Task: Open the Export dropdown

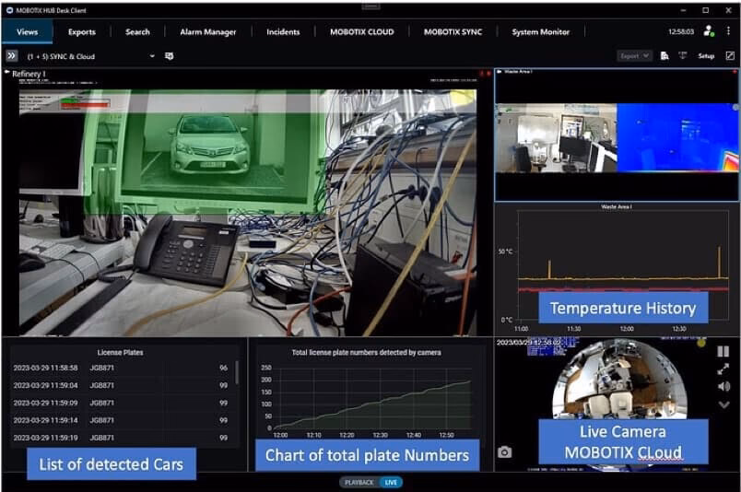Action: [x=634, y=56]
